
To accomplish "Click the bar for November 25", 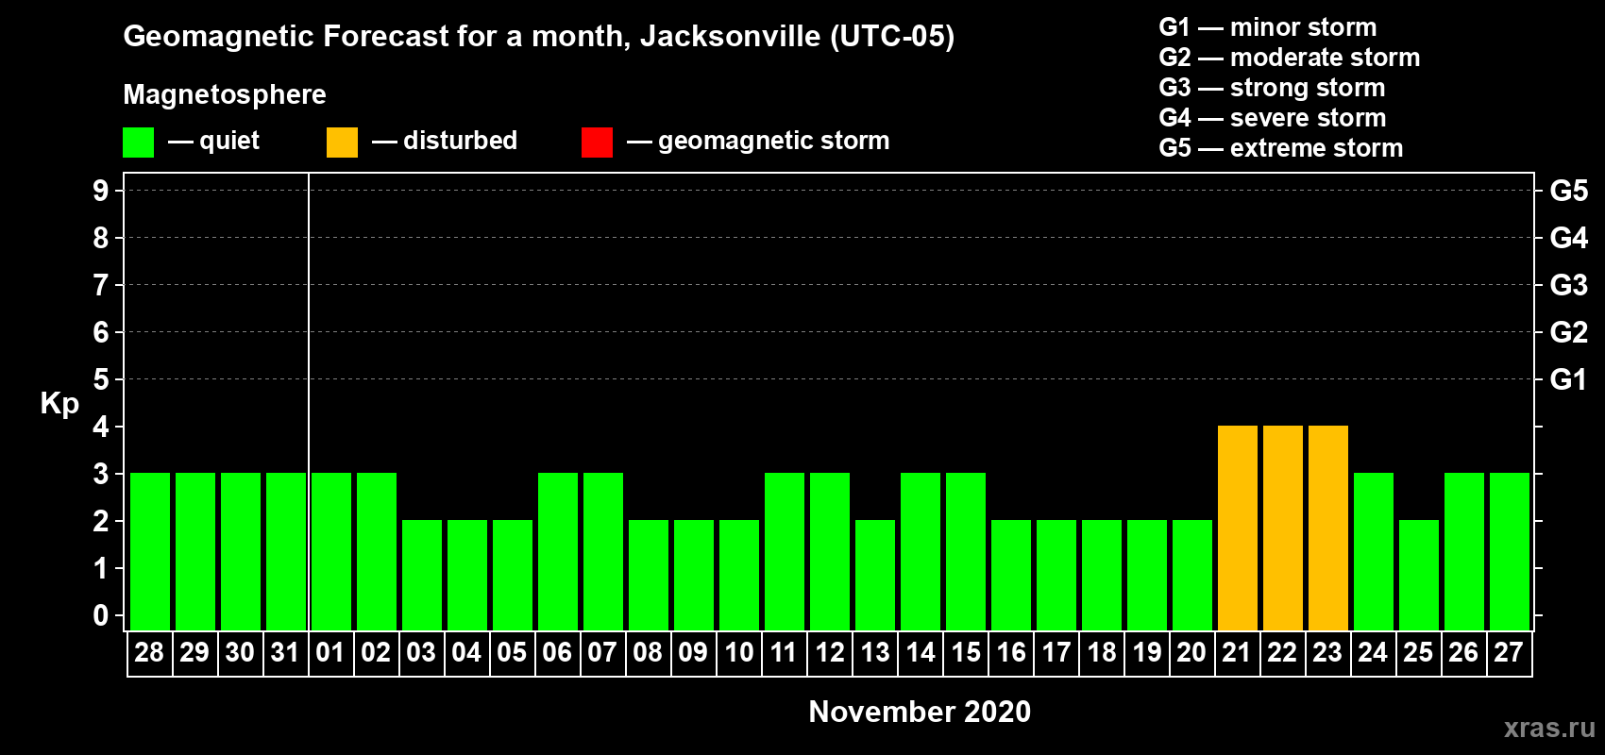I will 1419,575.
